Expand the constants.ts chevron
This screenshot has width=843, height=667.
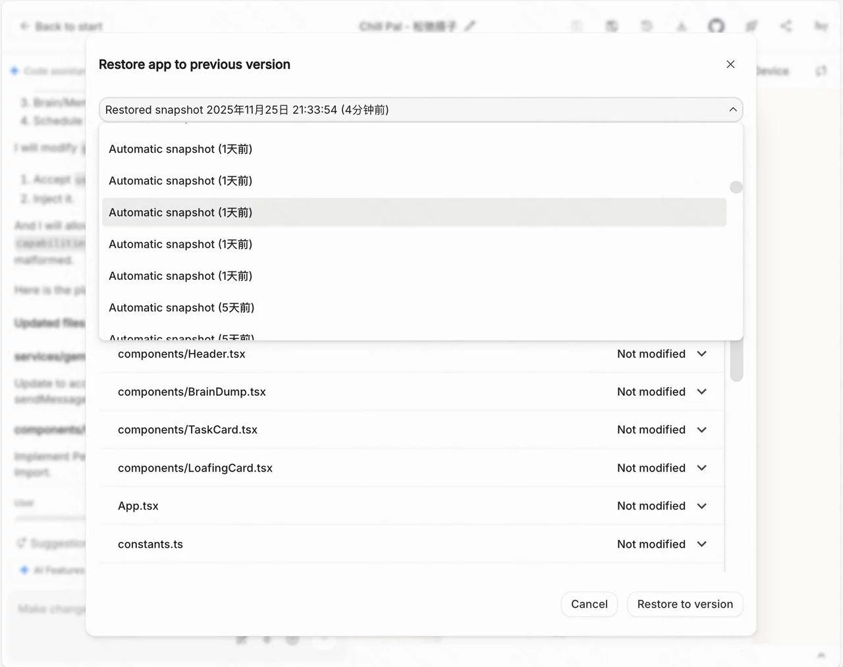tap(702, 545)
